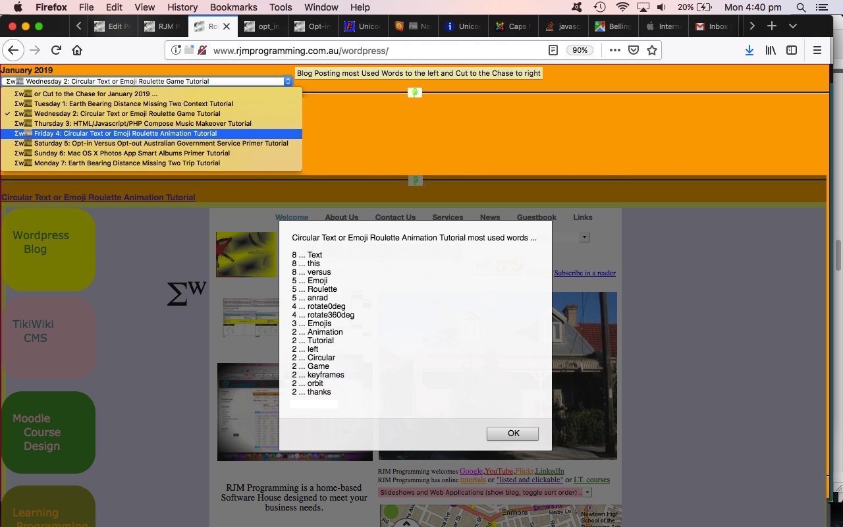This screenshot has height=527, width=843.
Task: Bookmark this page with the star
Action: coord(651,50)
